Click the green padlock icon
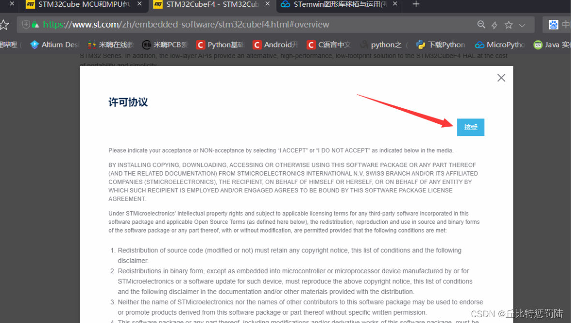This screenshot has width=571, height=323. 35,24
